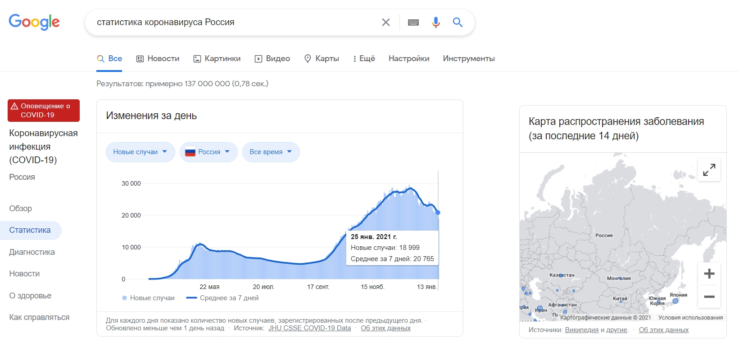Start voice search with microphone icon
Image resolution: width=739 pixels, height=342 pixels.
click(435, 22)
